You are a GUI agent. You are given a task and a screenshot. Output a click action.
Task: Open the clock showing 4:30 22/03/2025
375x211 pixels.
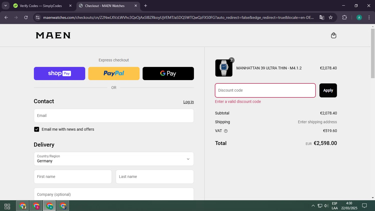pos(349,206)
